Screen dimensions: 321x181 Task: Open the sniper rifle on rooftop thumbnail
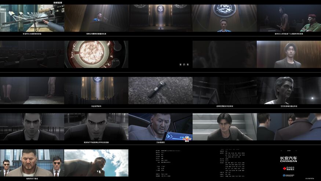coord(32,18)
